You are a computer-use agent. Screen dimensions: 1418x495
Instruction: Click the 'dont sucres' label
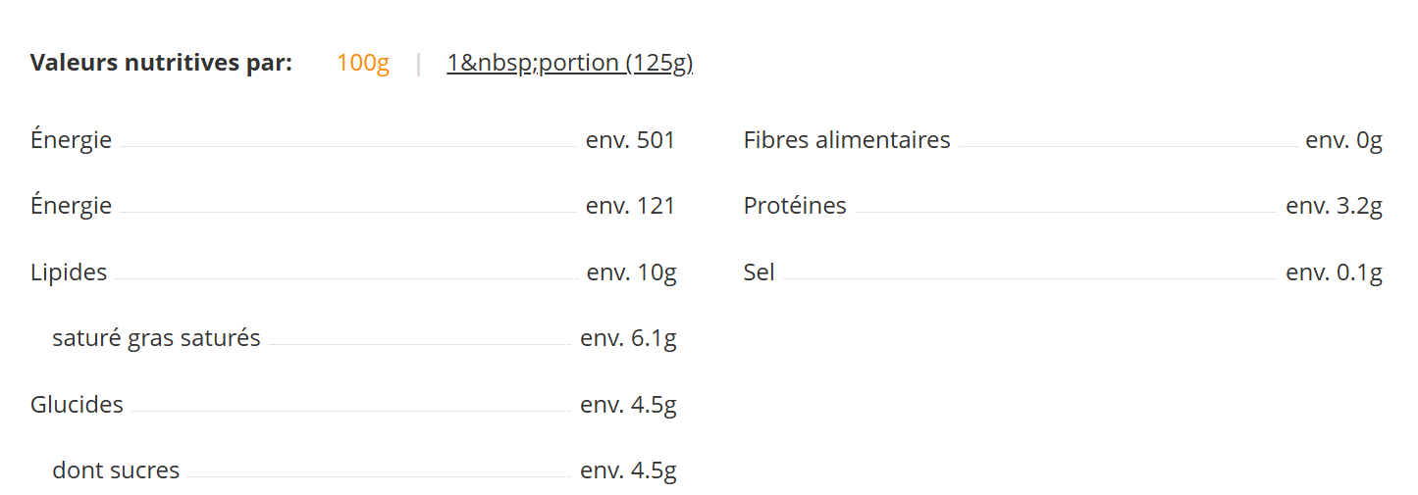[116, 470]
